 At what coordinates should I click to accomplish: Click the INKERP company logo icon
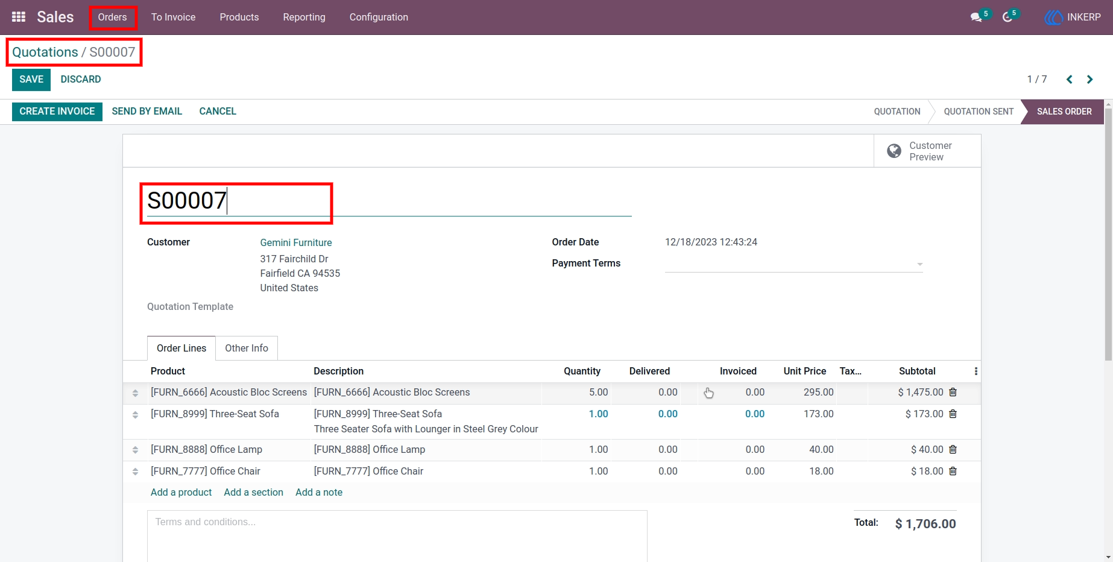click(1053, 17)
